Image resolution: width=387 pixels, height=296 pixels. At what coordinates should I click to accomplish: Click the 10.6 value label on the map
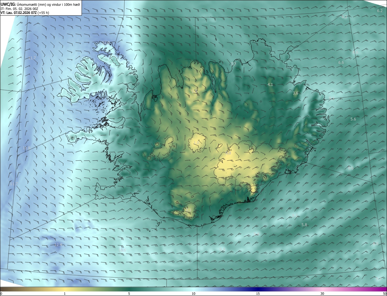point(122,250)
